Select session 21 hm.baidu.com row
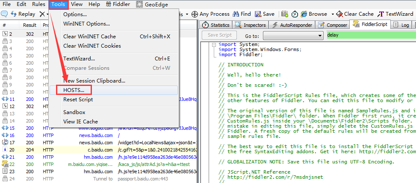The height and width of the screenshot is (183, 416). [x=98, y=157]
